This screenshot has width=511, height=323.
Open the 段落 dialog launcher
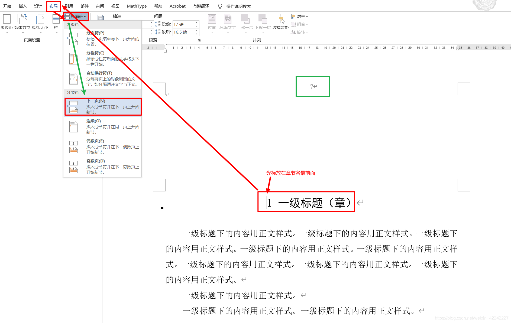coord(199,40)
